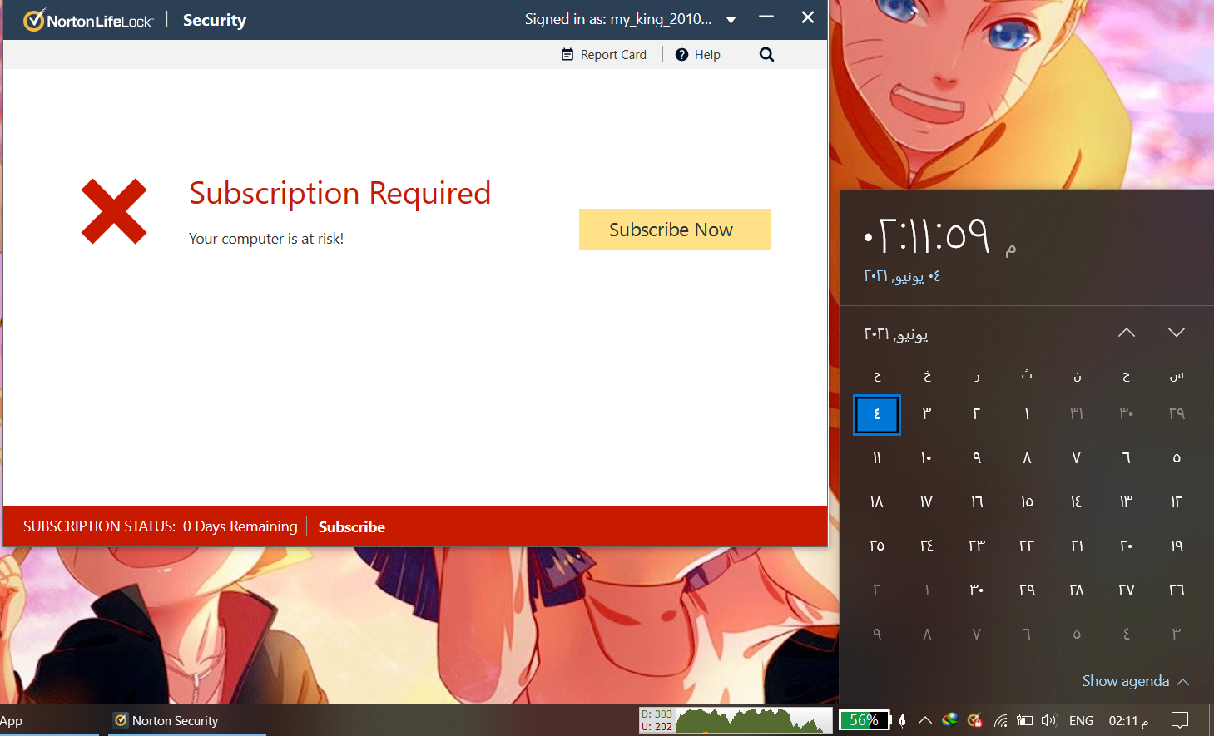Click the power battery tray icon
The image size is (1214, 736).
[x=1025, y=720]
